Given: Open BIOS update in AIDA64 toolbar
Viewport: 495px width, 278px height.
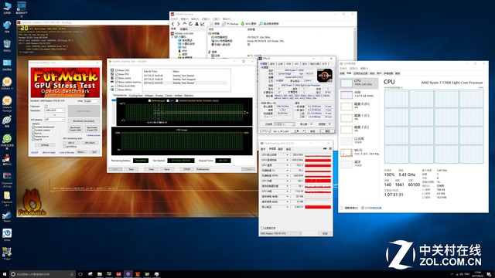Looking at the screenshot, I should 249,24.
